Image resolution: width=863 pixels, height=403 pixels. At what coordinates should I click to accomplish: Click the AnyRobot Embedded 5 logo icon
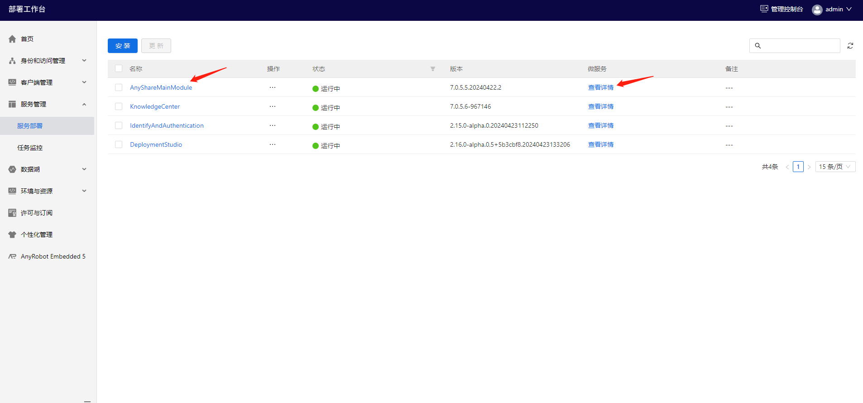(12, 256)
